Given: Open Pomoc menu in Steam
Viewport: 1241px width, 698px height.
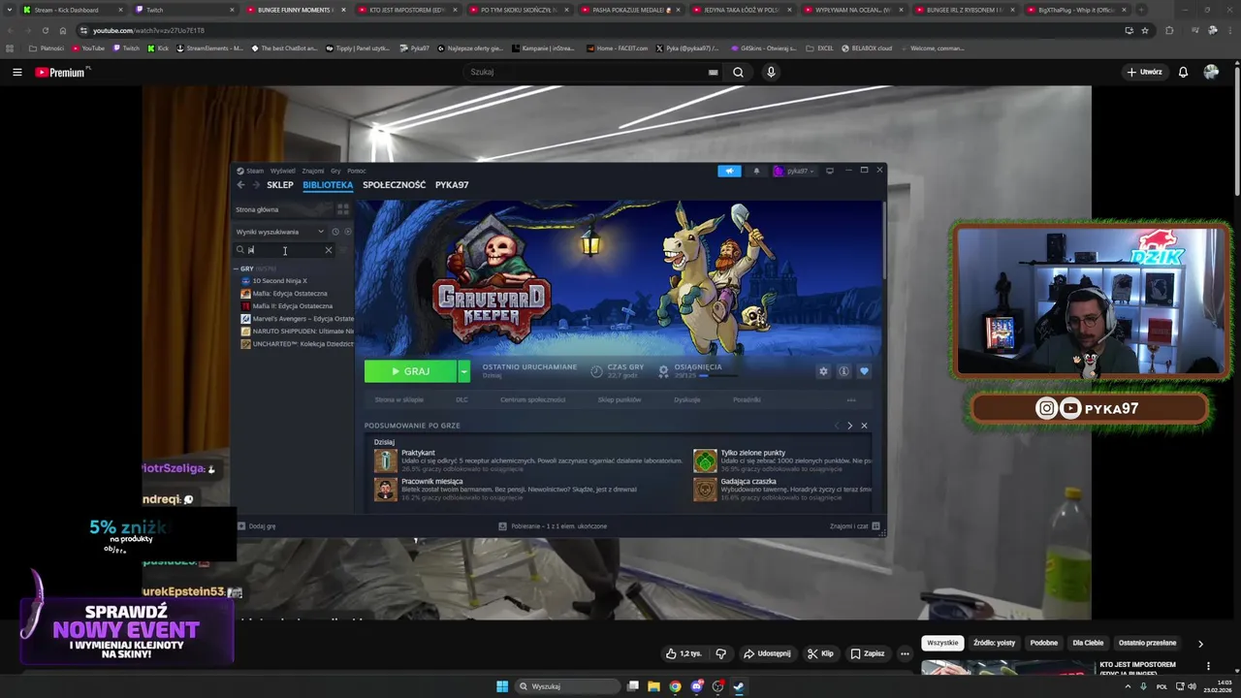Looking at the screenshot, I should click(357, 171).
